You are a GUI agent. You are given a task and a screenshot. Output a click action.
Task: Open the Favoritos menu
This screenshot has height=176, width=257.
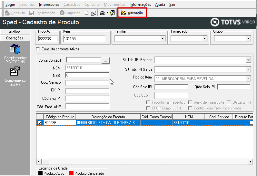click(27, 5)
